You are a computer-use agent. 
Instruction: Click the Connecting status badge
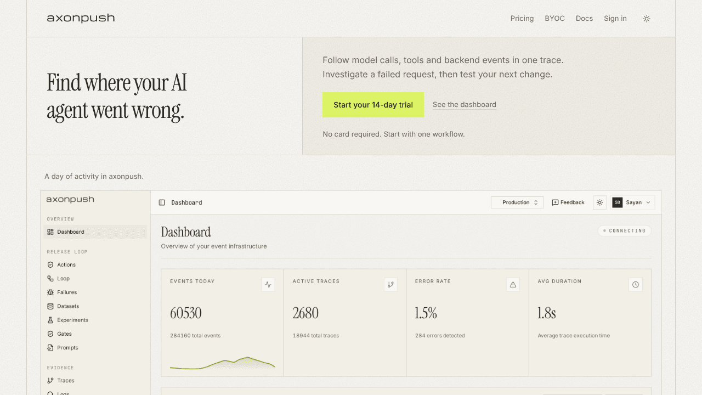coord(624,231)
